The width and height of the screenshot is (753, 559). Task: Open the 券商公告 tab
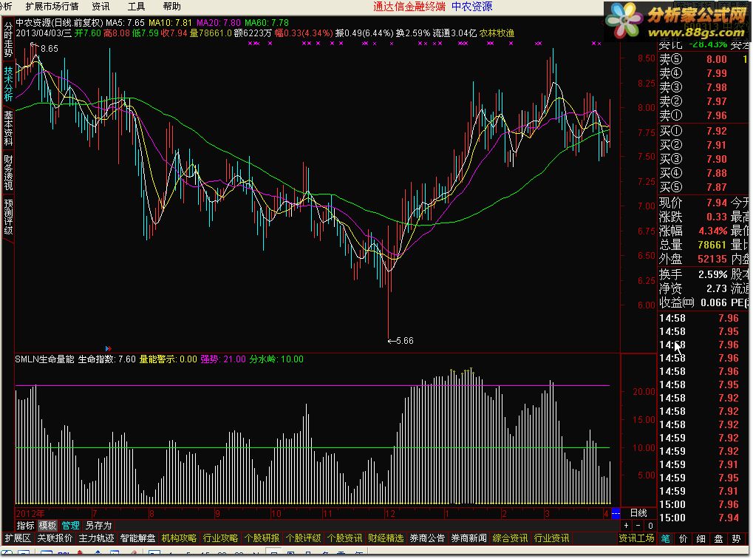pos(427,538)
